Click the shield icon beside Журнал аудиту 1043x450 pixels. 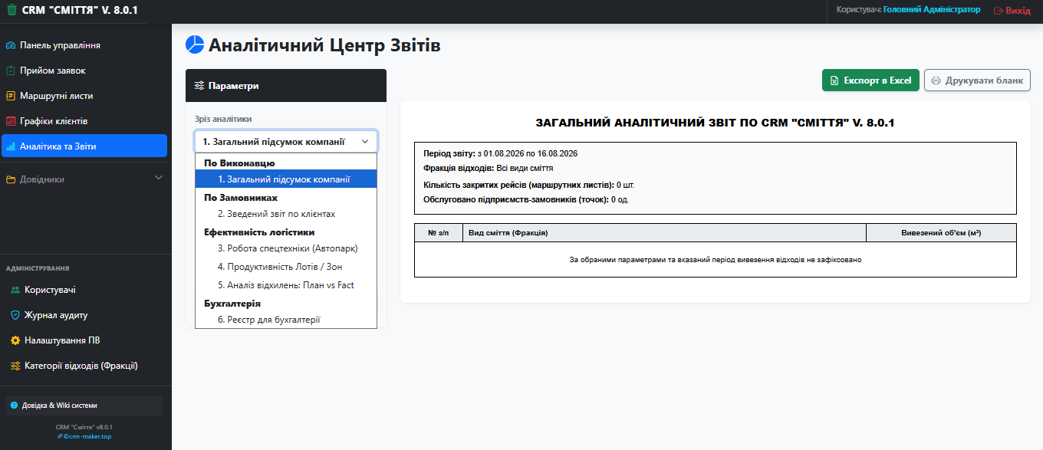[x=15, y=315]
